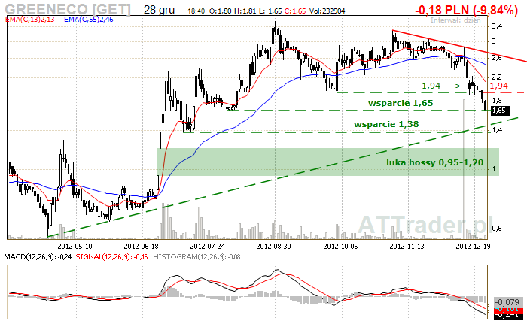This screenshot has width=527, height=324.
Task: Click the 'O:1,80' open price value
Action: (220, 11)
